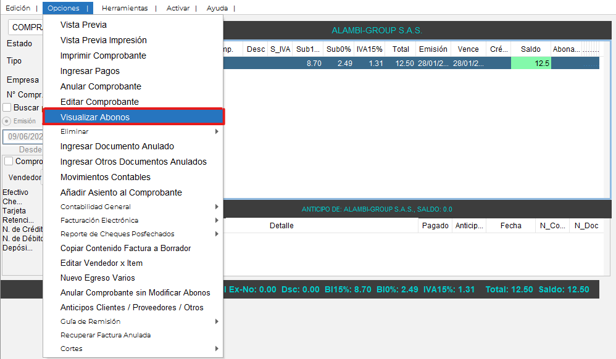Expand the Guía de Remisión submenu
The image size is (616, 359).
coord(133,321)
